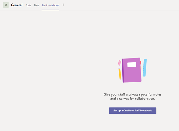The width and height of the screenshot is (179, 131).
Task: Click the ST team avatar icon
Action: pos(6,5)
